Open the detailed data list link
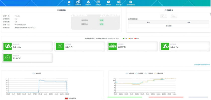This screenshot has height=100, width=211. coord(202,65)
